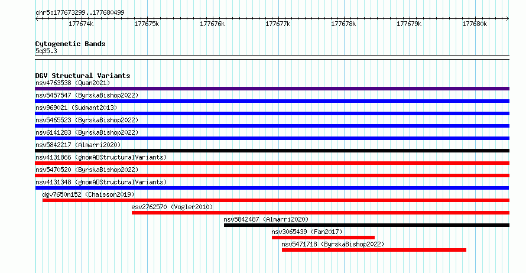This screenshot has height=273, width=526.
Task: Open nsv5457547 (ByrskaBishop2022) variant label
Action: tap(87, 95)
